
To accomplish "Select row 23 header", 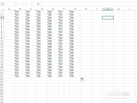I will [x=2, y=76].
